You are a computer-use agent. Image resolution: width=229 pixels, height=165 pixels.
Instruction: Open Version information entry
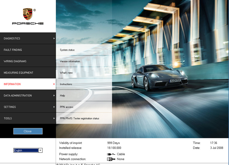pos(84,61)
